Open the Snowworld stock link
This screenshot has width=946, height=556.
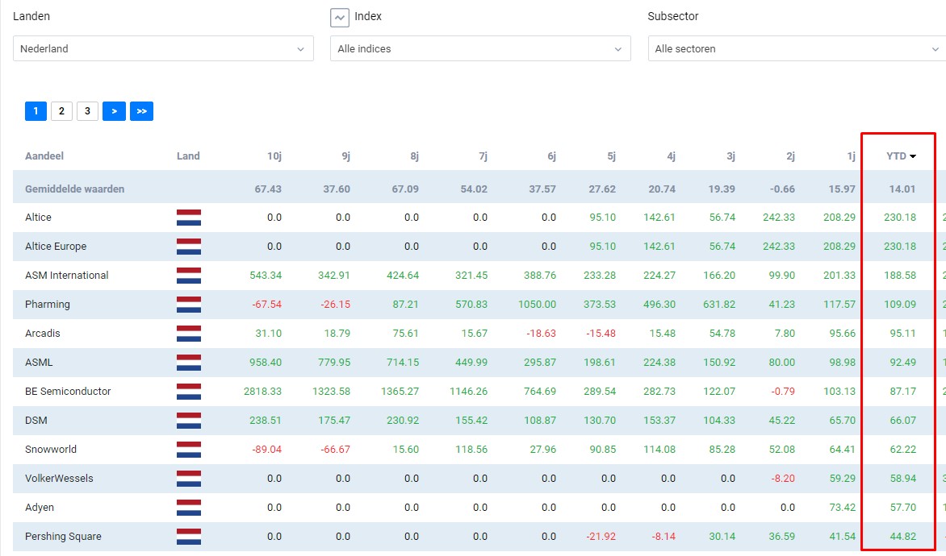(51, 450)
